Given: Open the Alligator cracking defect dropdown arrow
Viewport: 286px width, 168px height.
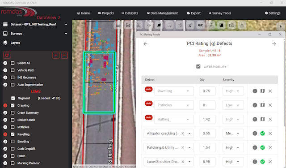Looking at the screenshot, I should (189, 134).
